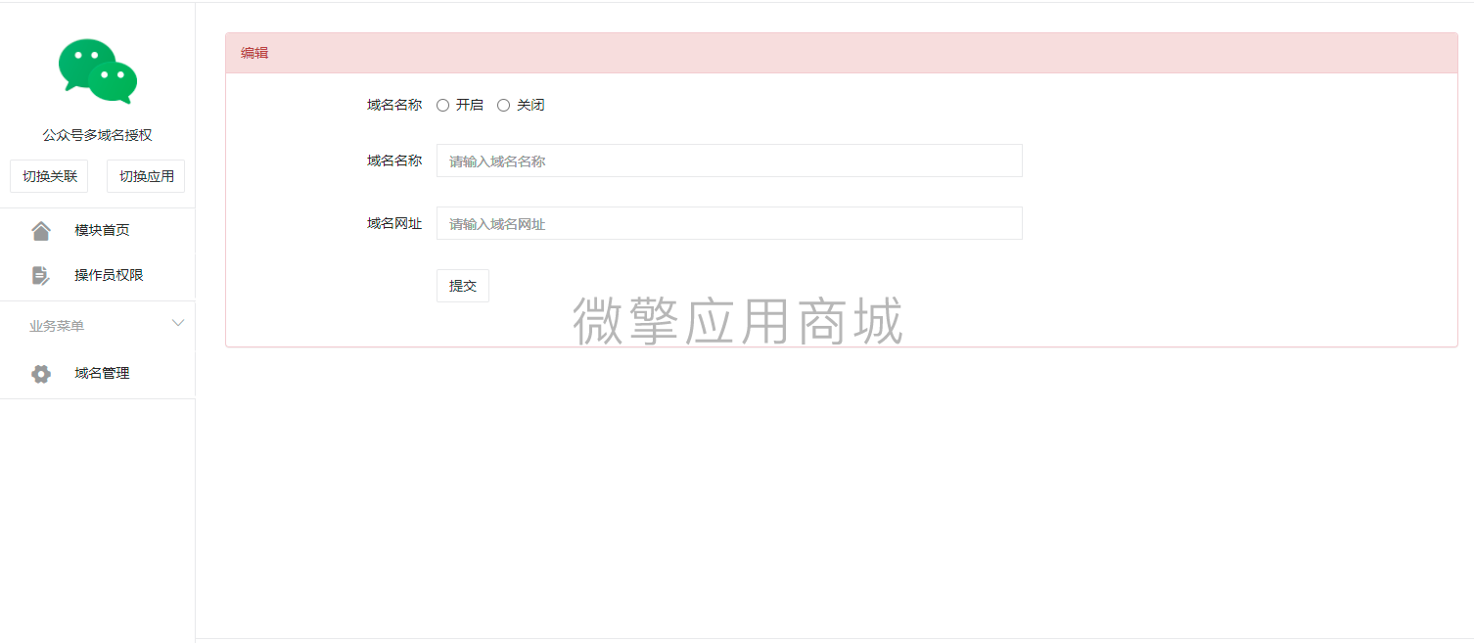Click the home icon beside 模块首页
The image size is (1474, 643).
[41, 231]
